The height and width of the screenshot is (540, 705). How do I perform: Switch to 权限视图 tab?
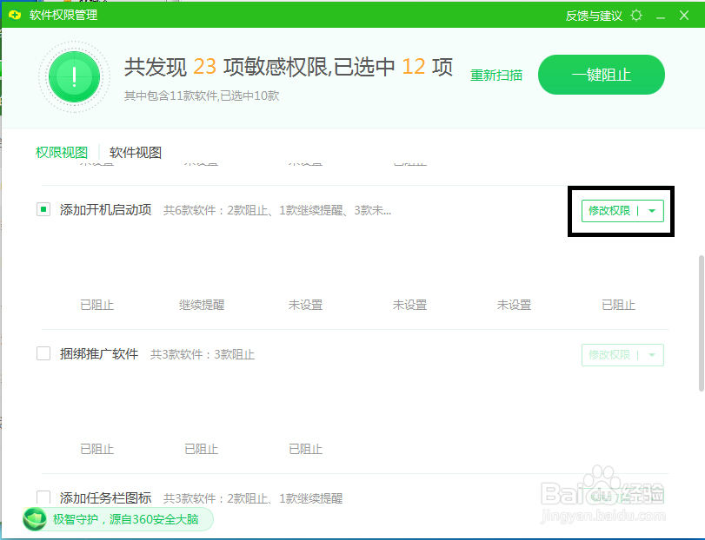click(x=62, y=152)
